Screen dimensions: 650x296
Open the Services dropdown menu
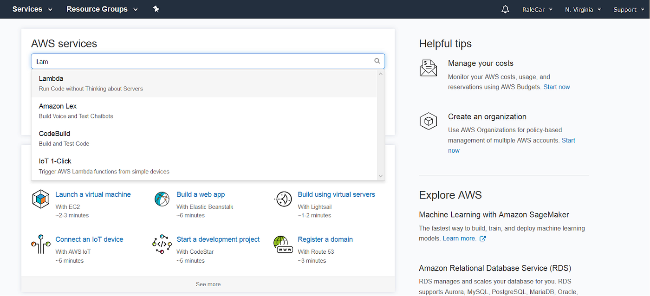pyautogui.click(x=32, y=9)
